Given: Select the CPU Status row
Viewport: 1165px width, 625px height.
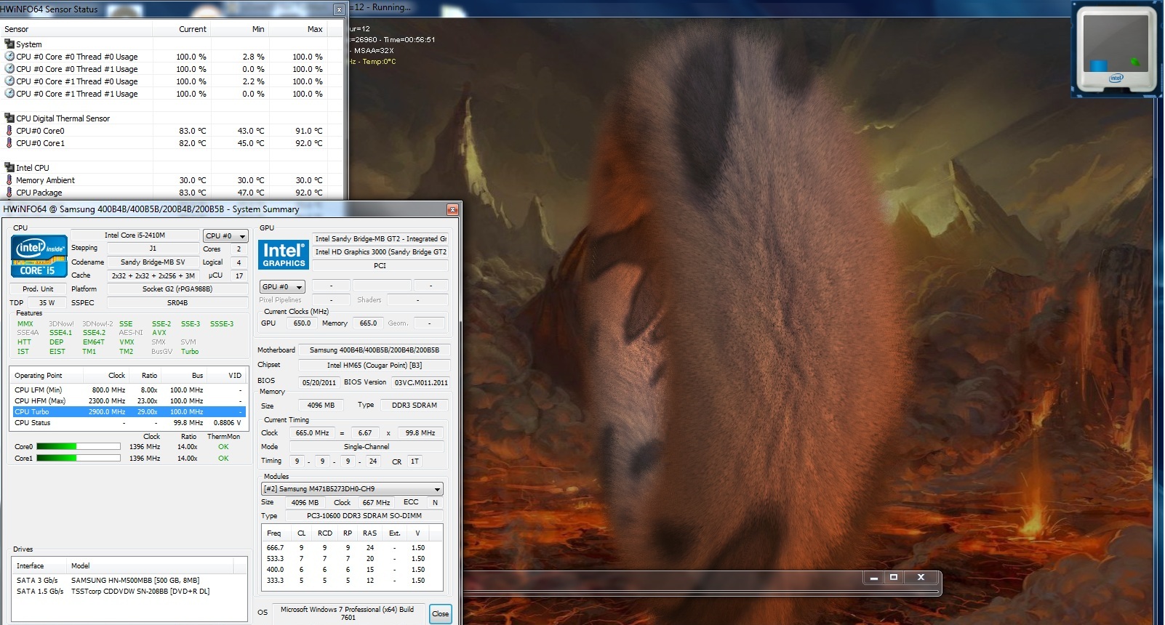Looking at the screenshot, I should [129, 422].
